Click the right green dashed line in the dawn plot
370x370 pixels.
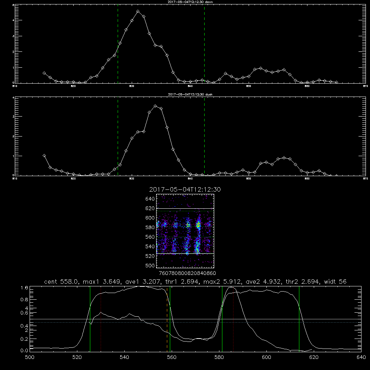[204, 44]
